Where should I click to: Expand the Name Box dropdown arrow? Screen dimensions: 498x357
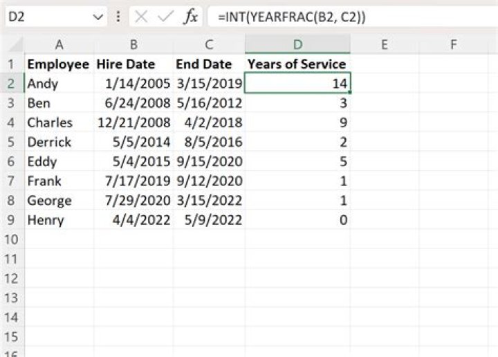coord(98,17)
